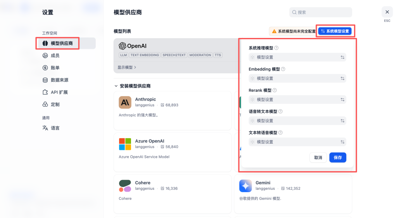397x218 pixels.
Task: Click the 系统模型设置 button
Action: coord(335,31)
